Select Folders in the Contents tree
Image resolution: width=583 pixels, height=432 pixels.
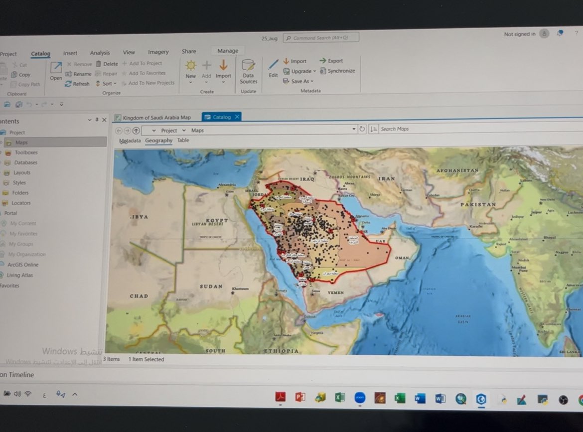(20, 192)
